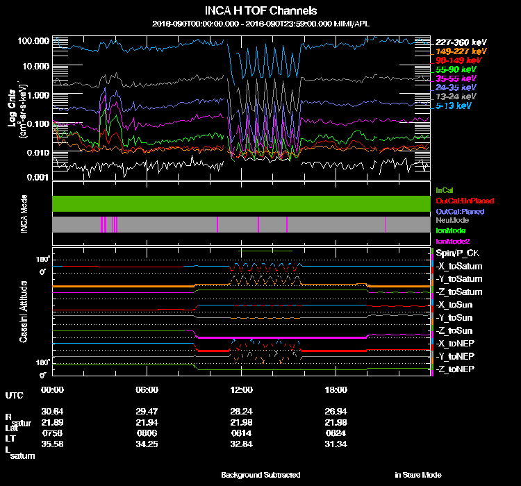This screenshot has width=521, height=486.
Task: Click the INCA H TOF Channels title
Action: click(260, 10)
